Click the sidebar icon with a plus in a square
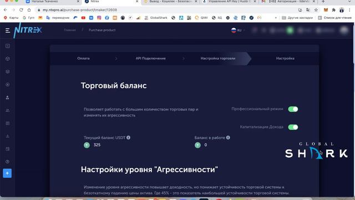The width and height of the screenshot is (355, 200). tap(7, 46)
